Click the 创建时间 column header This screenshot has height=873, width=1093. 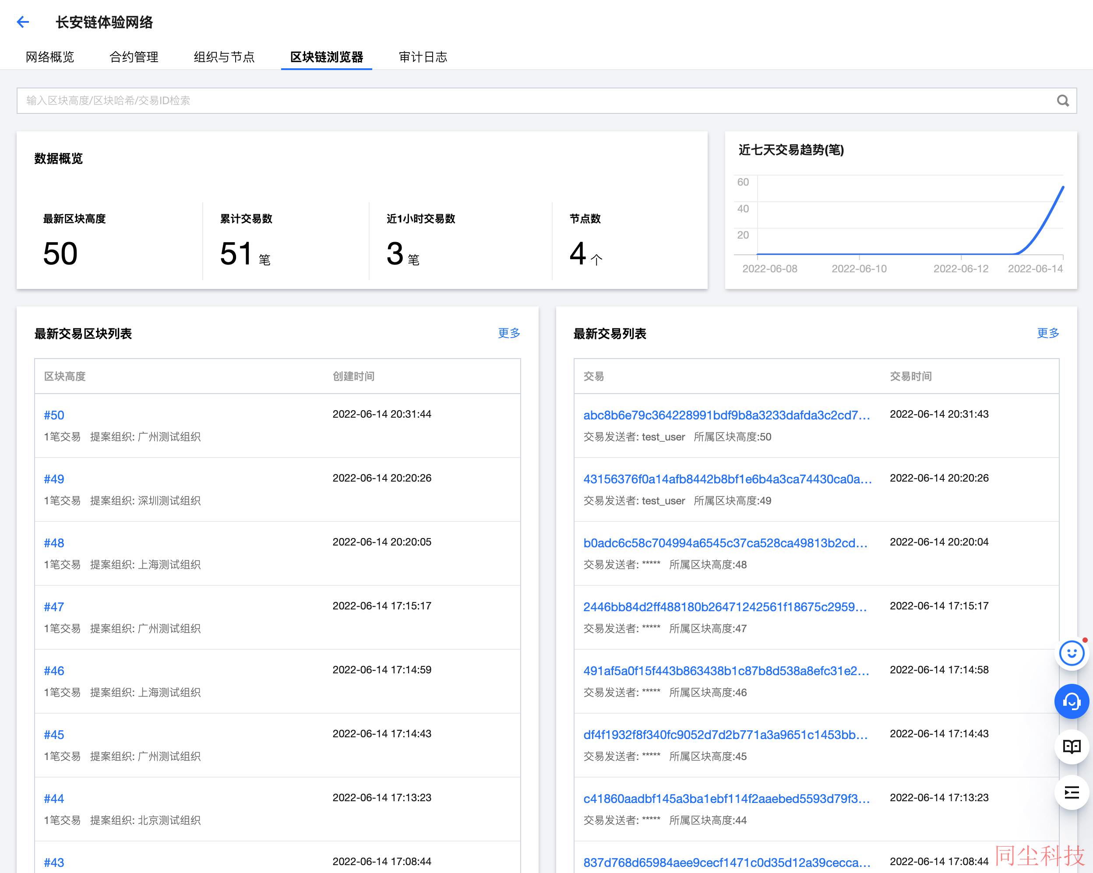[353, 376]
